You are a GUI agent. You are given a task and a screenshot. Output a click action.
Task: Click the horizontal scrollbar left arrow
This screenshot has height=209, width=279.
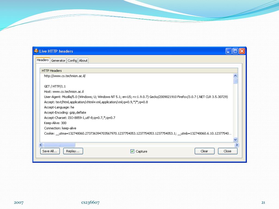[41, 145]
